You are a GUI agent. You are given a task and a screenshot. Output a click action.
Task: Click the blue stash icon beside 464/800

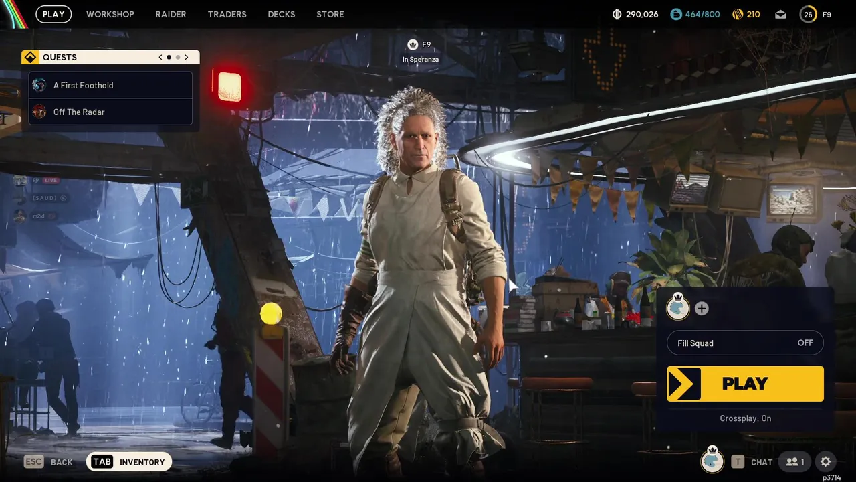click(676, 14)
